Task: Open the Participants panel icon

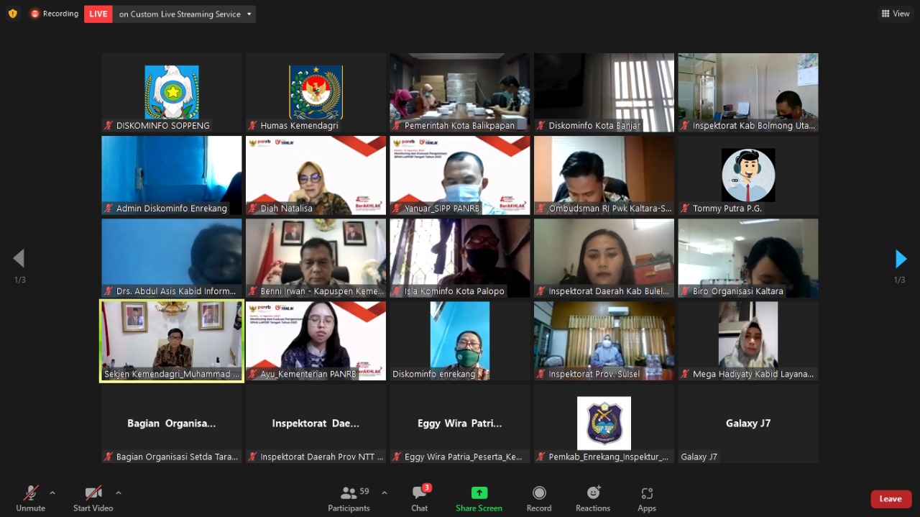Action: click(x=349, y=493)
